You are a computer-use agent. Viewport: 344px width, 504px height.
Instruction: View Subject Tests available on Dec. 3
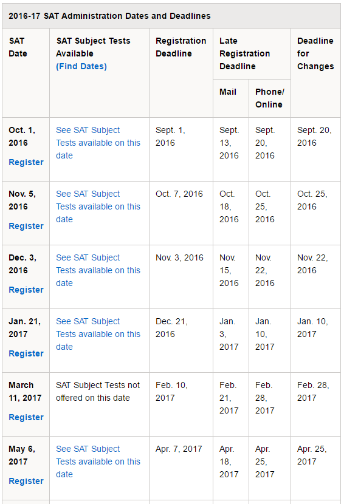(x=98, y=270)
